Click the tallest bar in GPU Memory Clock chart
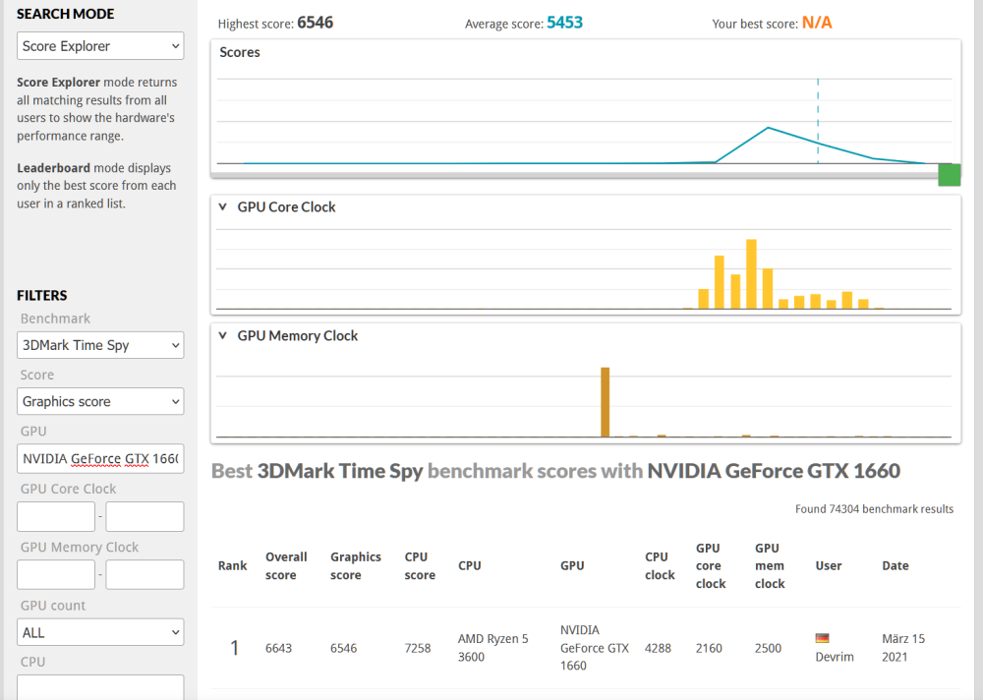This screenshot has width=983, height=700. click(x=606, y=401)
